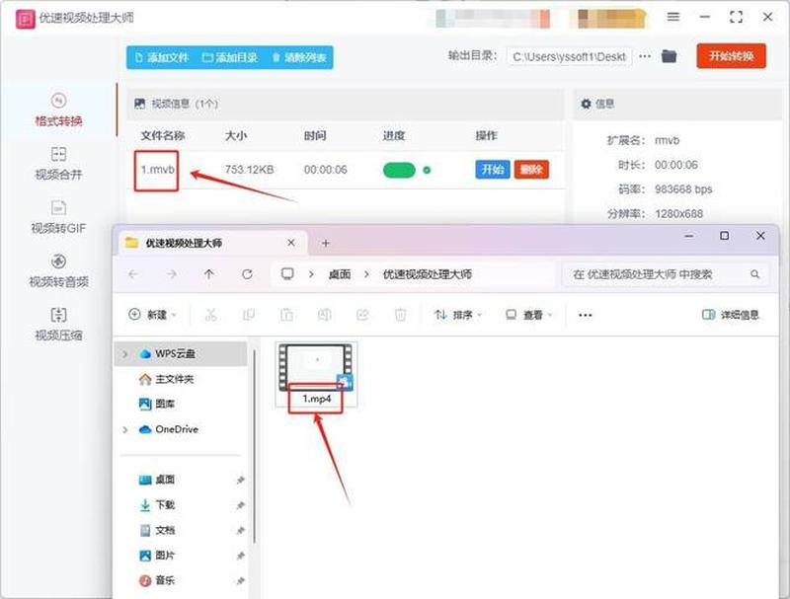Click the 大小 column header
The image size is (790, 599).
[x=236, y=135]
